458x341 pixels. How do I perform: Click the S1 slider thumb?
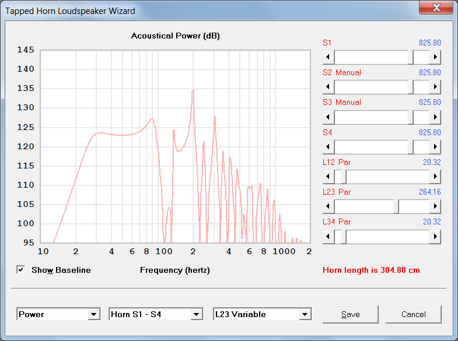pos(411,57)
